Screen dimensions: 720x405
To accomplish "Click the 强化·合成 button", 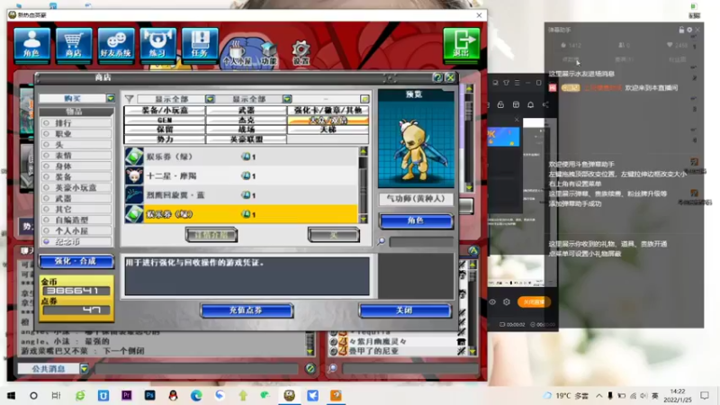I will (x=76, y=261).
